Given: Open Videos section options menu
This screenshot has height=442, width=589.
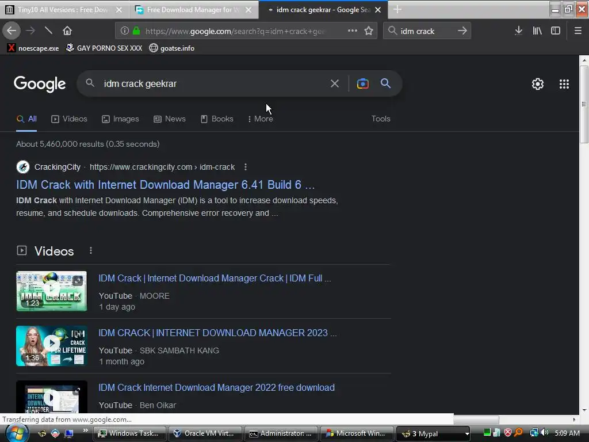Looking at the screenshot, I should point(90,251).
